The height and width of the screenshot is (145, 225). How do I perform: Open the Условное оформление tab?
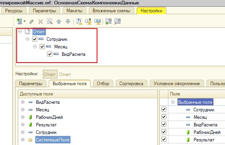[177, 84]
